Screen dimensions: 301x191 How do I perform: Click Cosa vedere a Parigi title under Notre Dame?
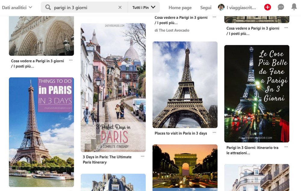pos(37,64)
